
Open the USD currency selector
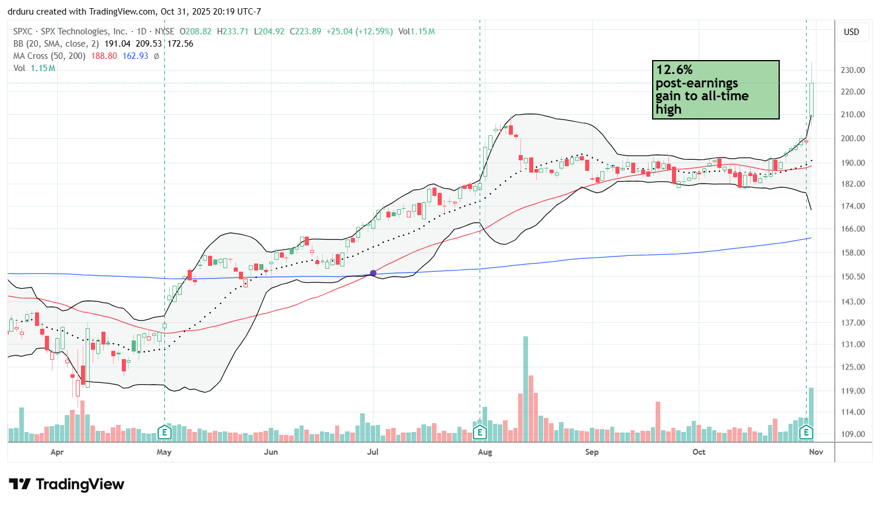(851, 32)
